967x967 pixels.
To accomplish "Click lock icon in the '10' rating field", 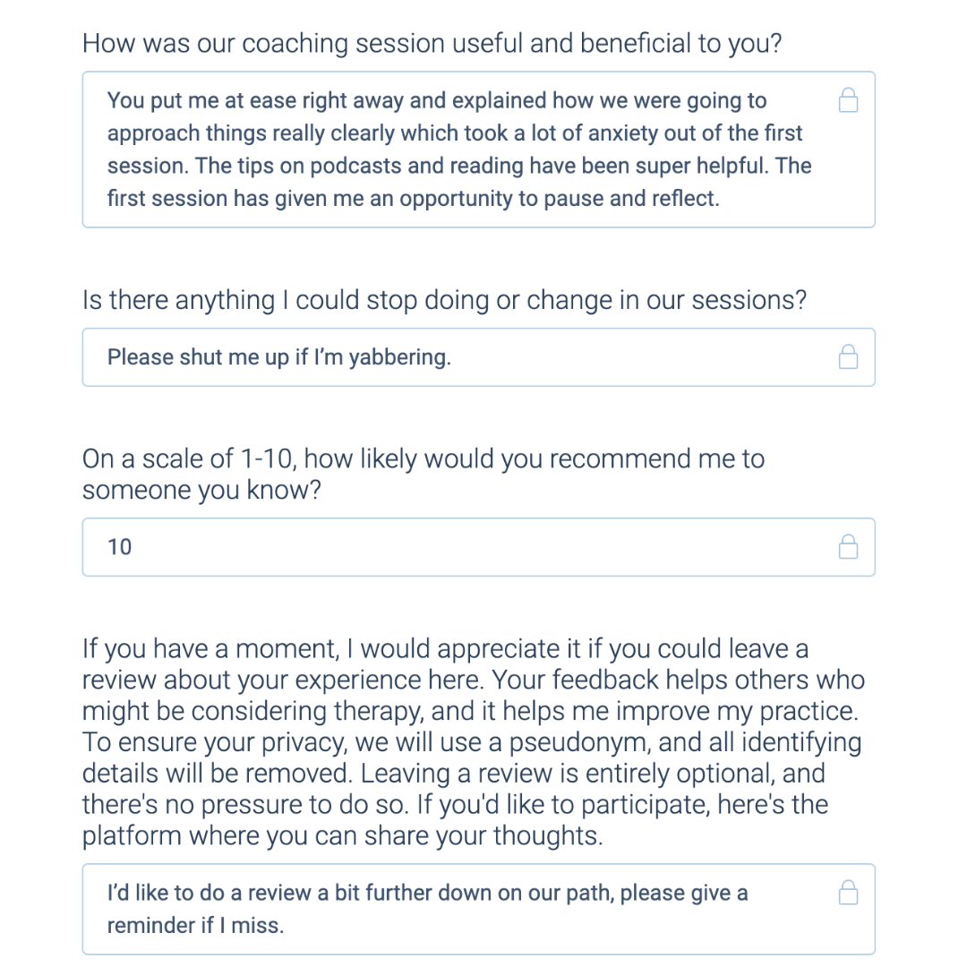I will click(x=848, y=547).
